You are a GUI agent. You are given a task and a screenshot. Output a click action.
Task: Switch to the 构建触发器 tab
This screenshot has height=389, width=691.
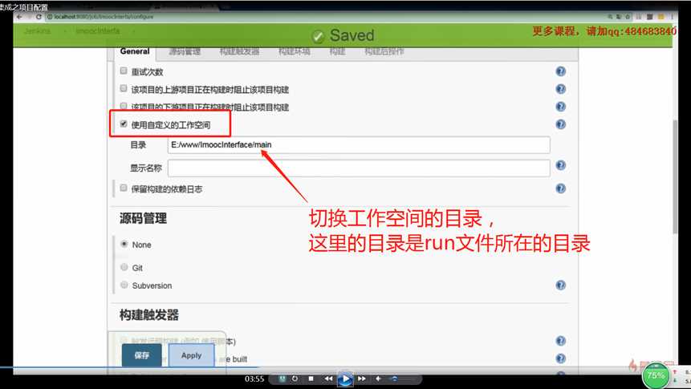pyautogui.click(x=239, y=51)
